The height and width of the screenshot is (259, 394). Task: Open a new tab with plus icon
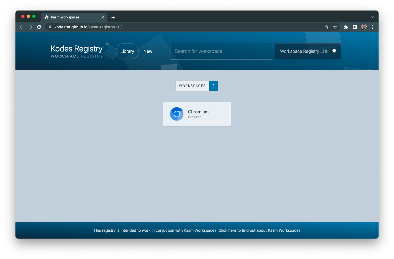tap(113, 17)
